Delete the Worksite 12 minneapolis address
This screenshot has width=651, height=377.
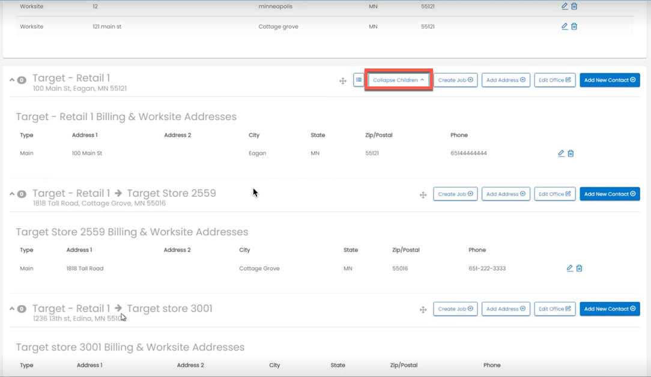point(574,6)
